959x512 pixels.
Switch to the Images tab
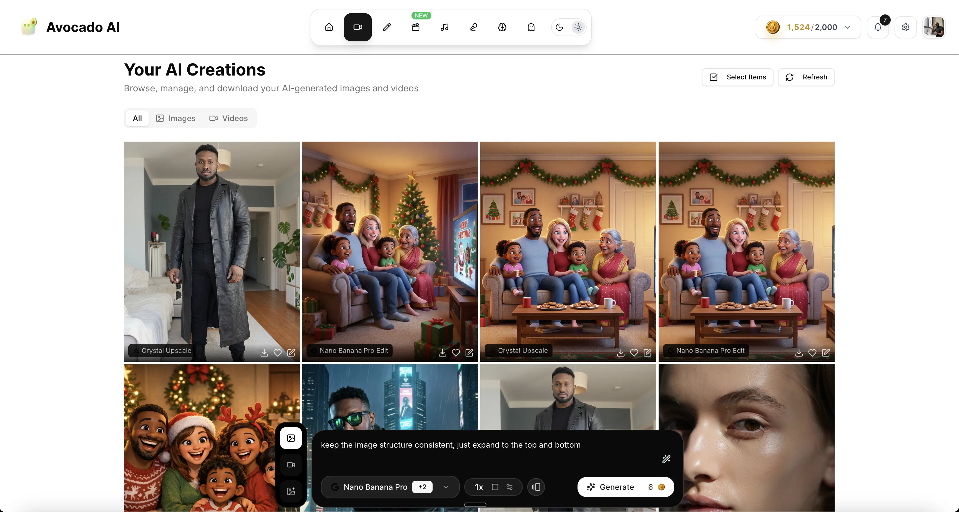(x=175, y=118)
